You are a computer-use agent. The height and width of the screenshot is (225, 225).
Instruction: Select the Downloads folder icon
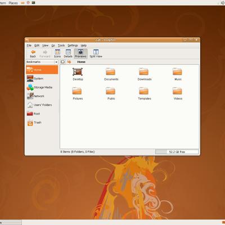click(143, 71)
